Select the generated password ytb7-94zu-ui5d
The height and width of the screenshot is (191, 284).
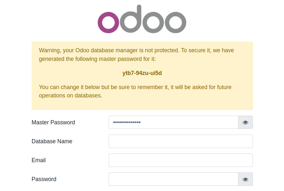[x=142, y=73]
